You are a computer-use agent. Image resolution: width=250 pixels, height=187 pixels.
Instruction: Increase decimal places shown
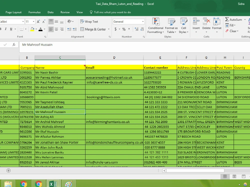pyautogui.click(x=137, y=29)
